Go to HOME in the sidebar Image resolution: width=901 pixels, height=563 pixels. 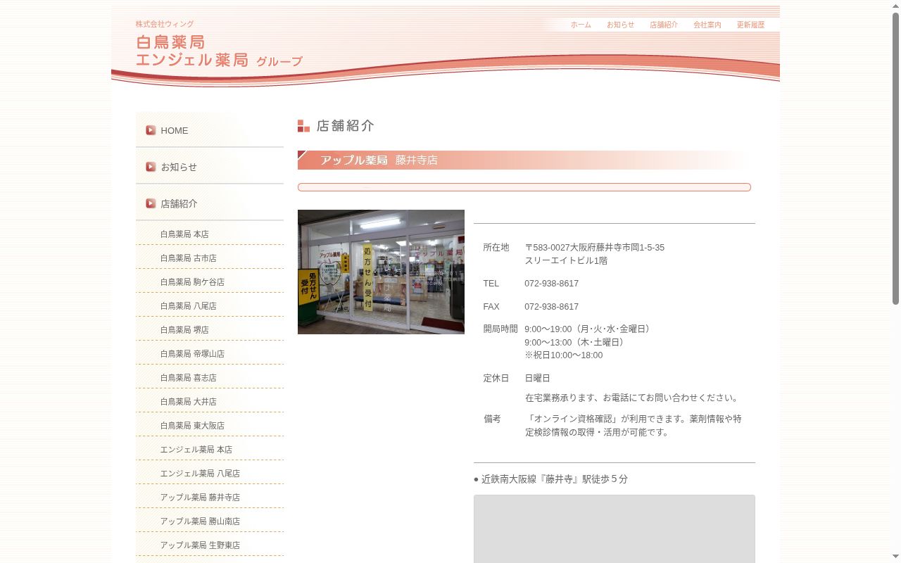210,130
